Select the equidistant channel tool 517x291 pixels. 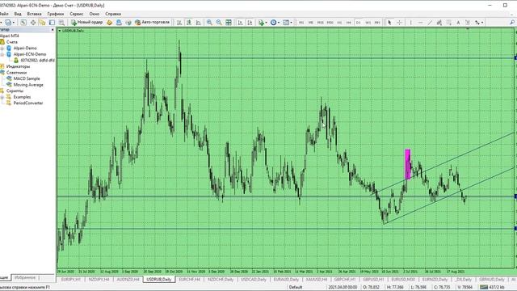[x=439, y=23]
